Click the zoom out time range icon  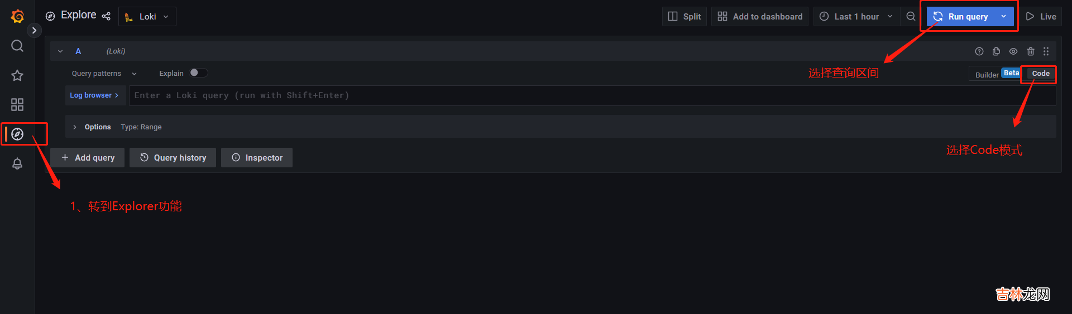[x=911, y=17]
